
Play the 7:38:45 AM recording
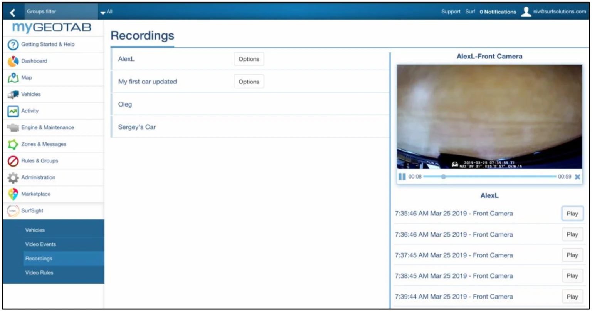point(572,276)
